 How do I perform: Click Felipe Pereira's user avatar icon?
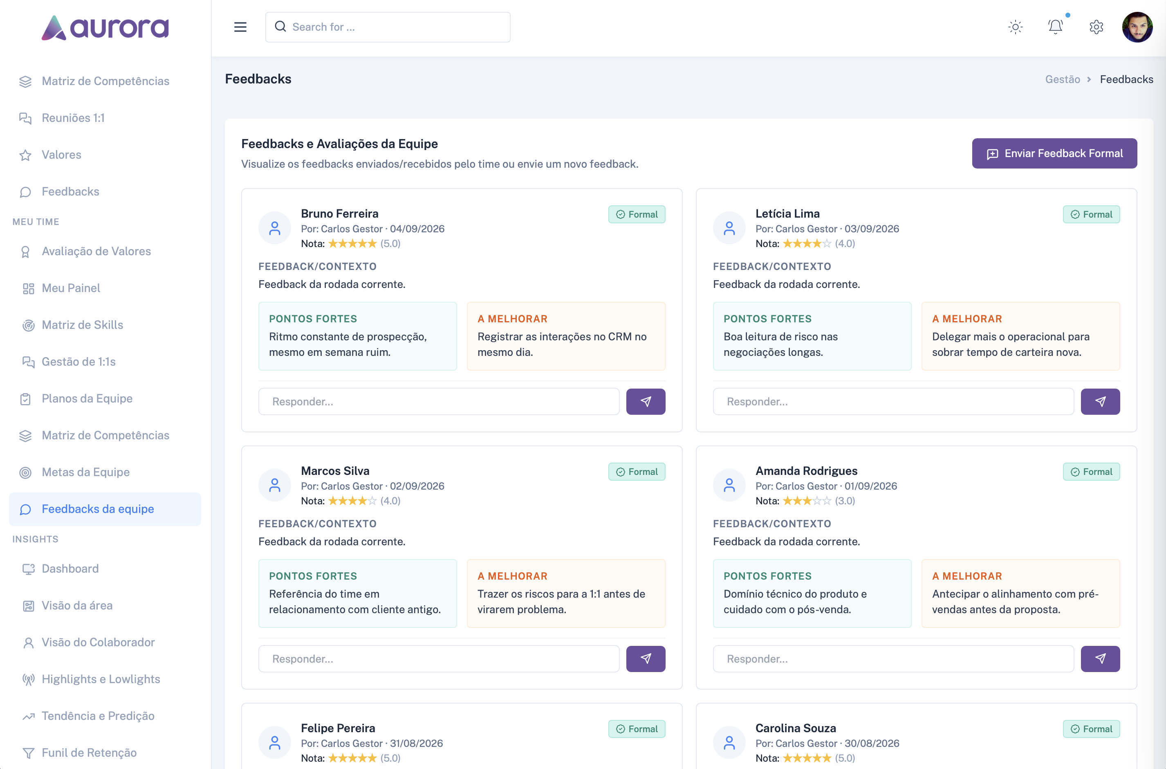(275, 742)
